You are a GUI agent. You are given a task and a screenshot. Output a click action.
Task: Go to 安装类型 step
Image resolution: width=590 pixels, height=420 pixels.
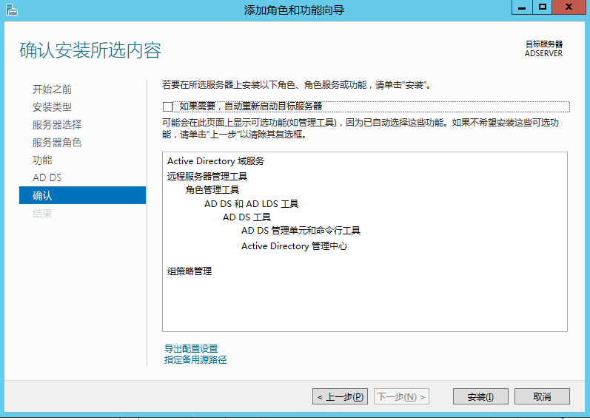(52, 107)
